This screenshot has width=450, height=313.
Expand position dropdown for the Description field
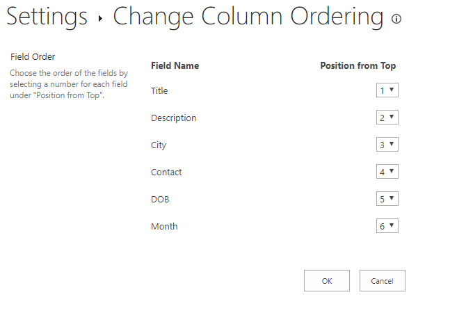coord(387,118)
